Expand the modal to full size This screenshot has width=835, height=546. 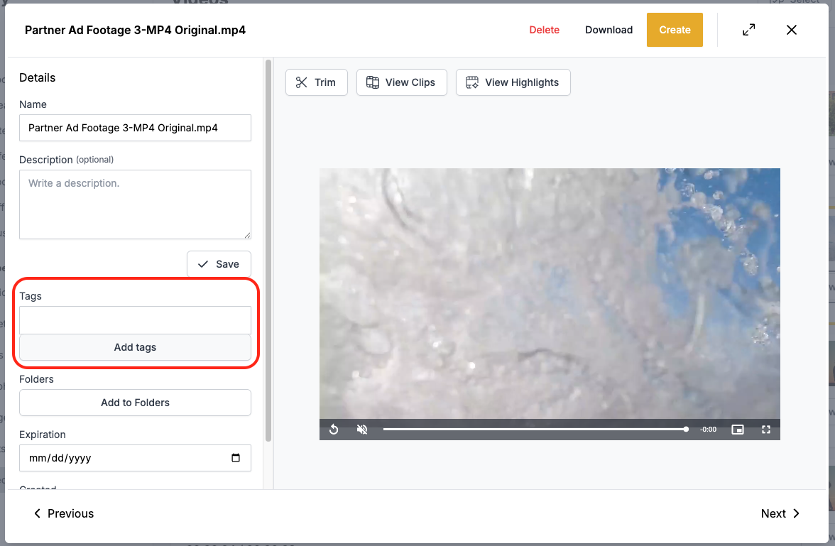[x=748, y=30]
